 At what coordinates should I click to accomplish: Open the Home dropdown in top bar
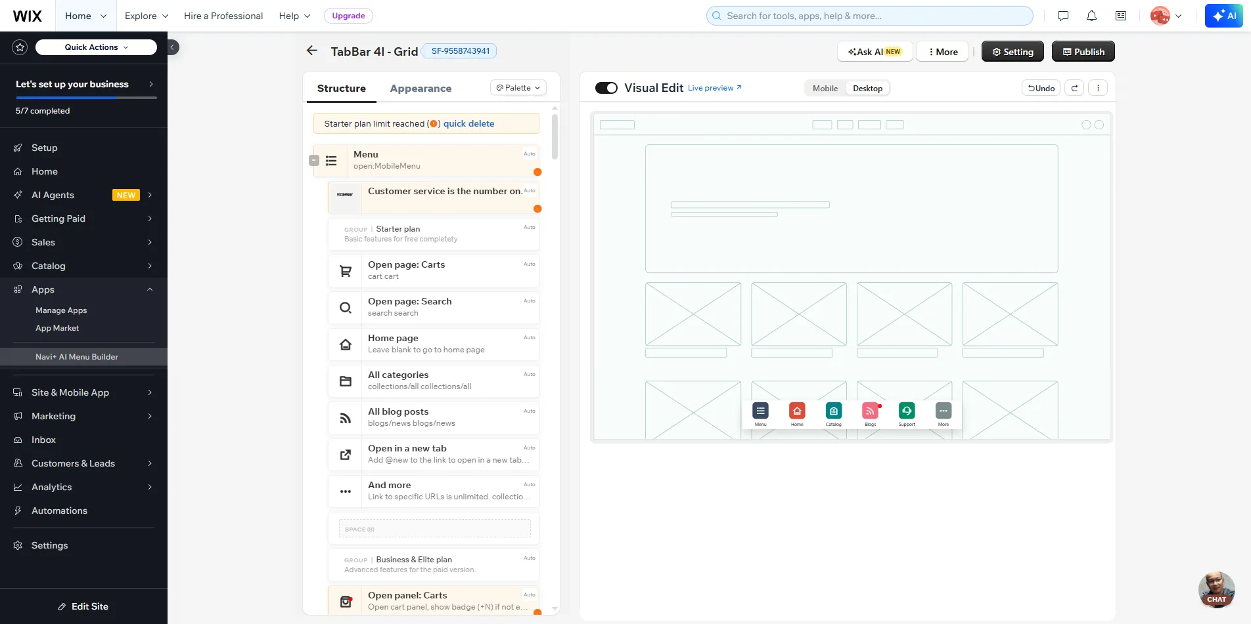tap(85, 16)
